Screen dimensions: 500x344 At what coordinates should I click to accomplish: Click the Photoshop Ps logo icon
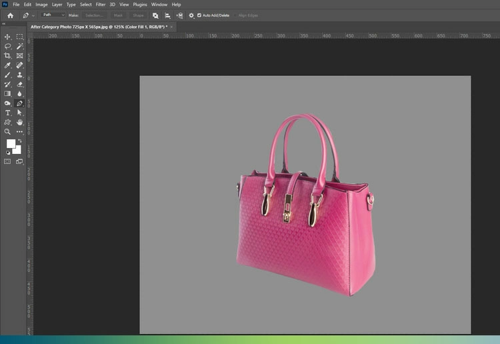click(5, 4)
